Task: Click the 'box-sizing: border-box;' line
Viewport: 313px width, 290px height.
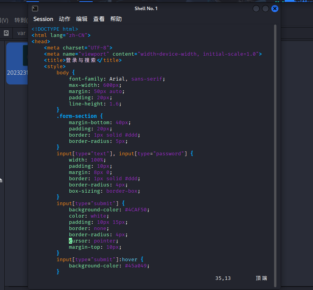Action: click(104, 191)
